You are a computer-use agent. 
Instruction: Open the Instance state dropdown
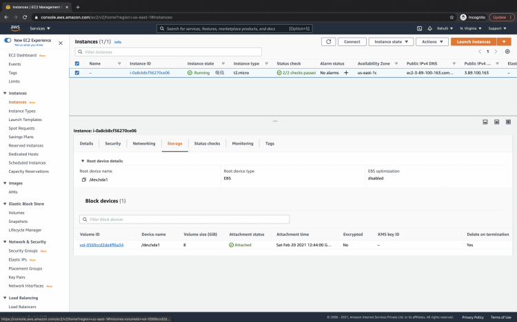click(x=391, y=42)
